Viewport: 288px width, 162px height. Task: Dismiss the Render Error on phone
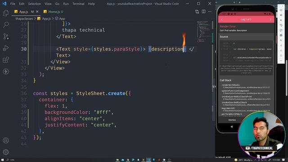click(232, 120)
